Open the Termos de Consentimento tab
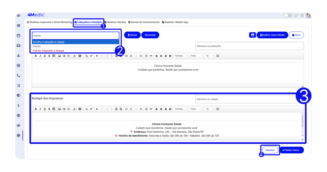The image size is (327, 172). (144, 22)
